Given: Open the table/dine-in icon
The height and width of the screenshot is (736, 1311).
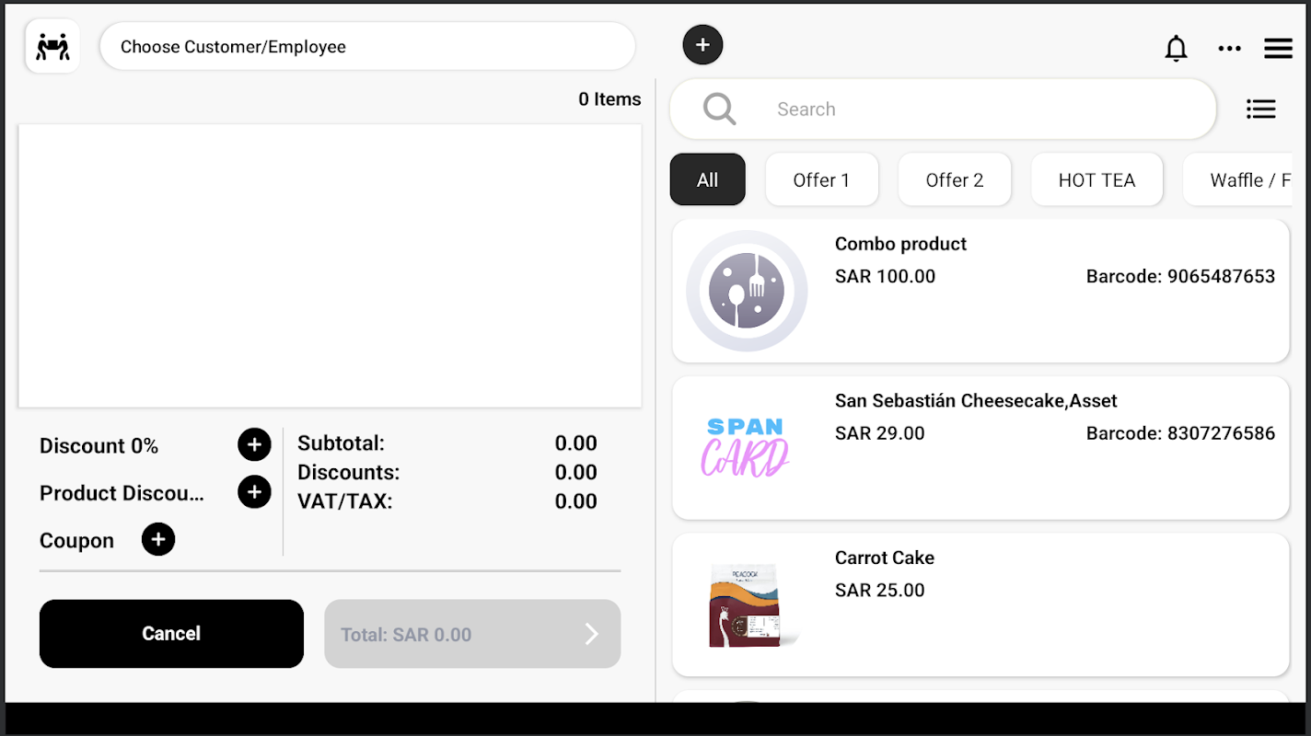Looking at the screenshot, I should (x=52, y=46).
